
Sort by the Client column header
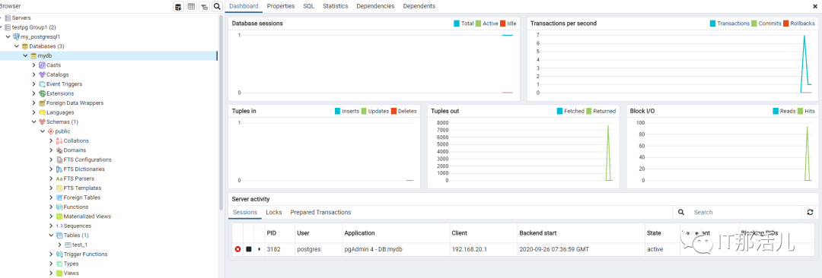point(459,233)
